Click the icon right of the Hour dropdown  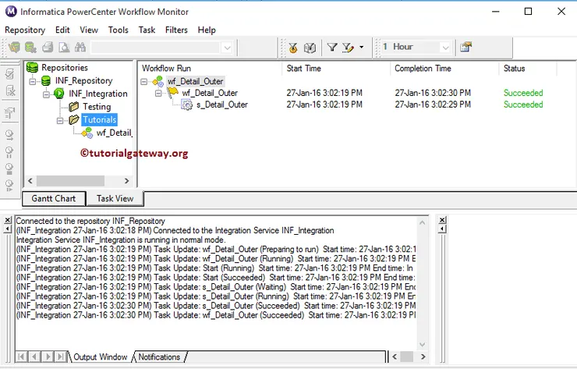(x=465, y=47)
